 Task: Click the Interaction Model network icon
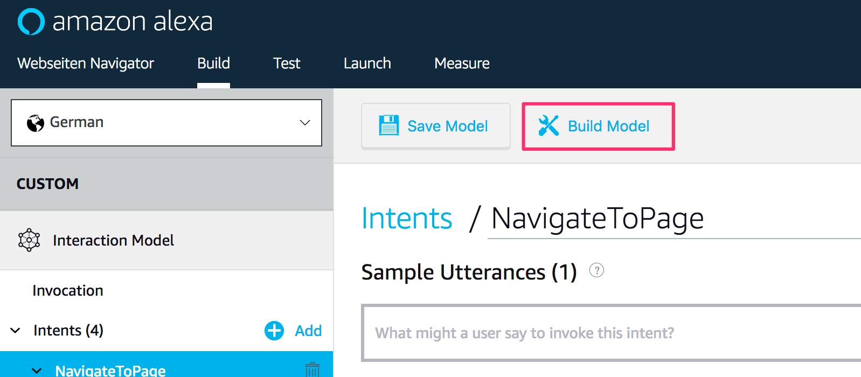[29, 240]
